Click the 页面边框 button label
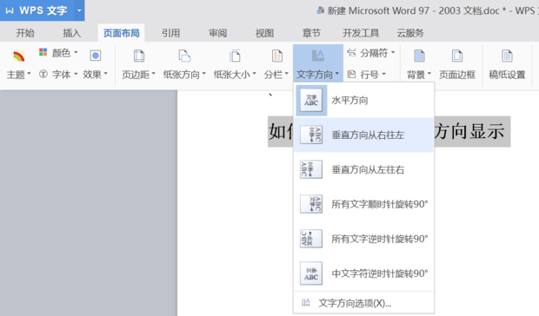Image resolution: width=539 pixels, height=316 pixels. pos(457,75)
